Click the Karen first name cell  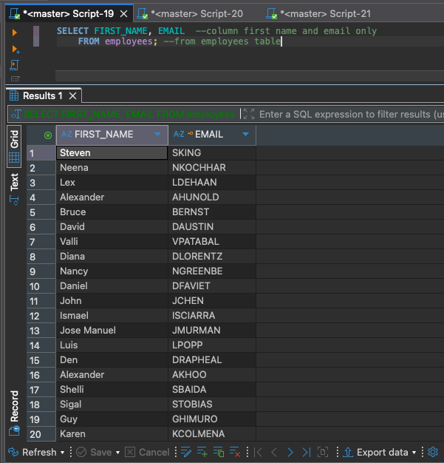click(112, 433)
